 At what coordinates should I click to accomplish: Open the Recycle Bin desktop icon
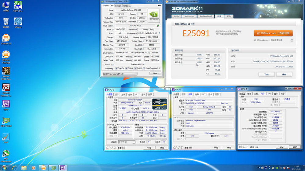(x=6, y=23)
